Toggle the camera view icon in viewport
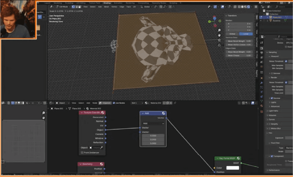The height and width of the screenshot is (177, 293). click(x=219, y=40)
